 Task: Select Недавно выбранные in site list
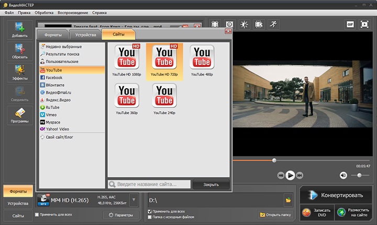point(72,47)
